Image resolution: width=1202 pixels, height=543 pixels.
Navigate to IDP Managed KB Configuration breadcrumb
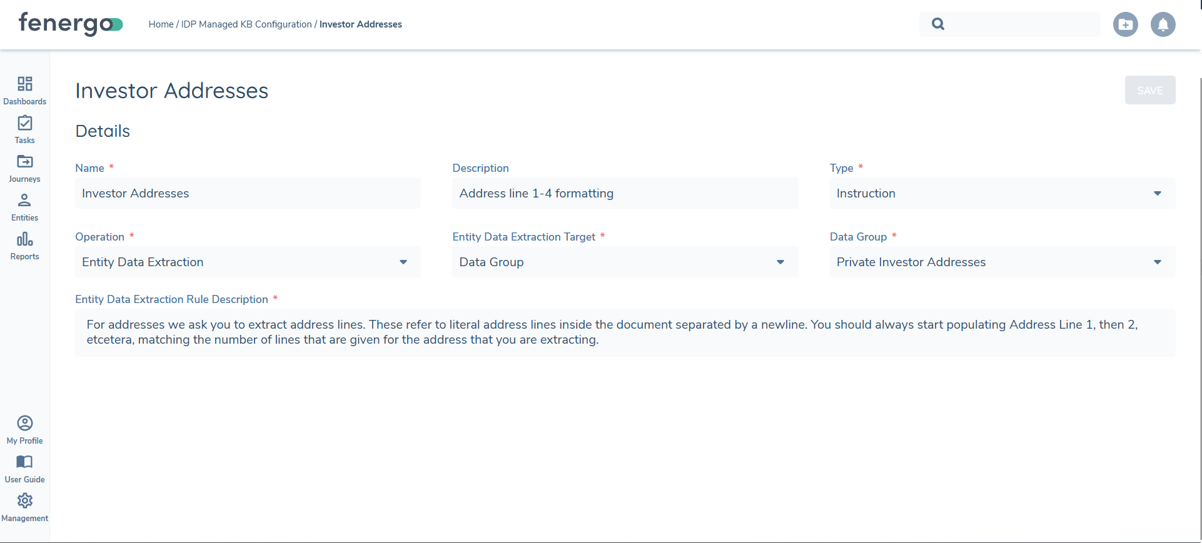[x=246, y=24]
